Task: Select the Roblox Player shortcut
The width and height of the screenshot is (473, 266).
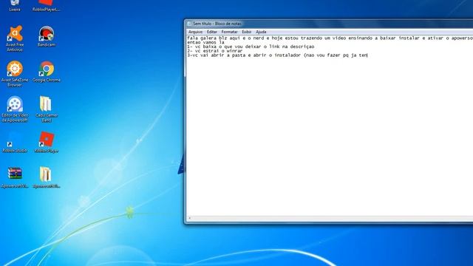Action: pyautogui.click(x=46, y=143)
